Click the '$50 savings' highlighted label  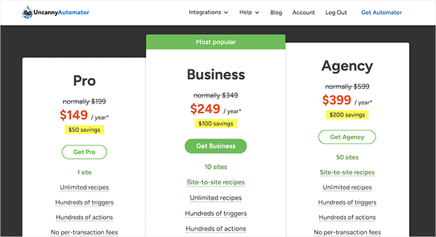pos(84,130)
